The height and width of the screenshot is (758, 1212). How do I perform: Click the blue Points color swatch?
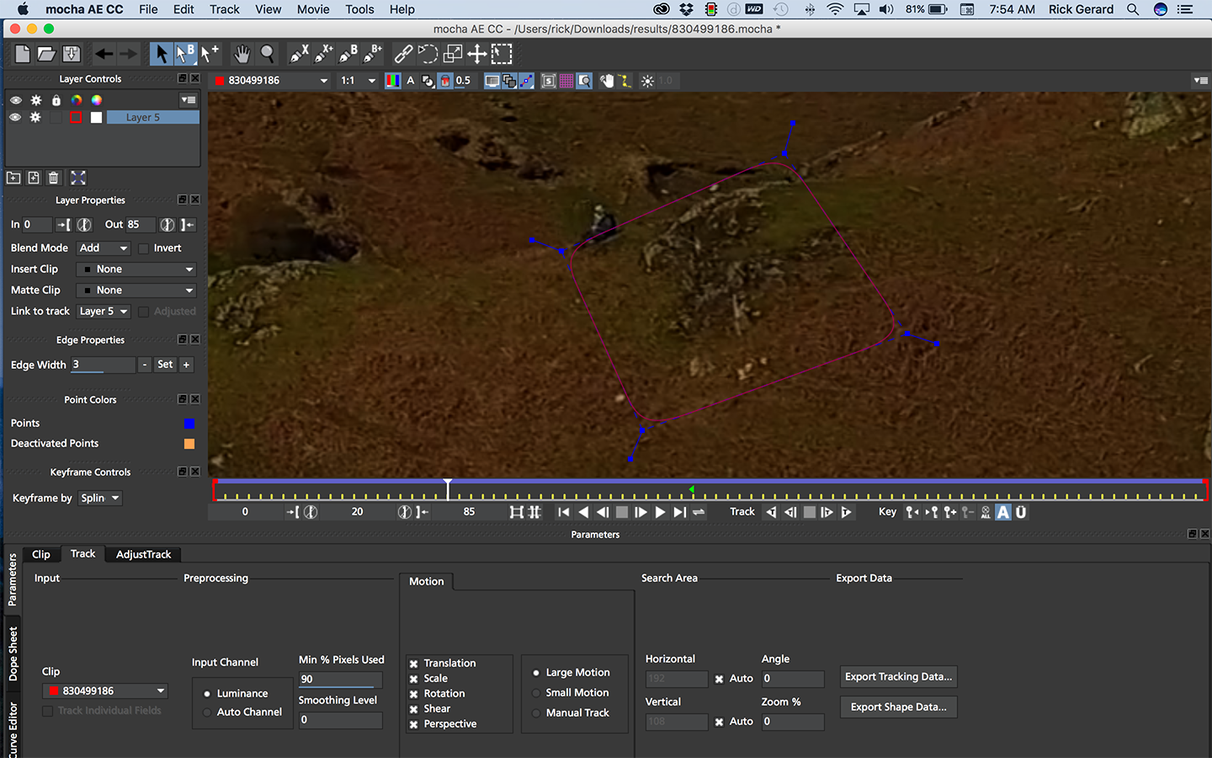(x=189, y=424)
